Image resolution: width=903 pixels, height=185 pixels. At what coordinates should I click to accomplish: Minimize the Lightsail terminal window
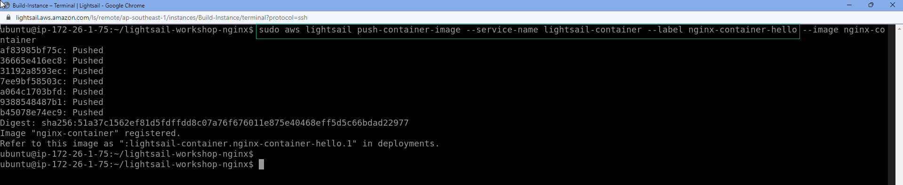point(849,5)
